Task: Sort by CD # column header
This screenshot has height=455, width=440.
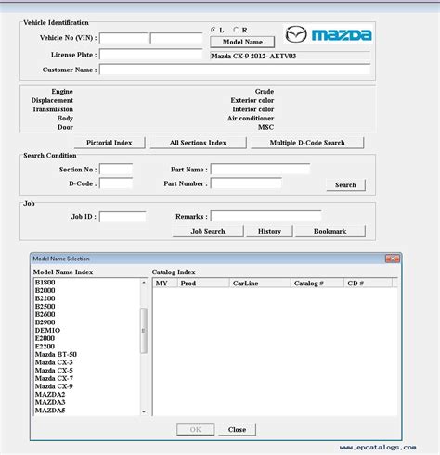Action: (369, 284)
